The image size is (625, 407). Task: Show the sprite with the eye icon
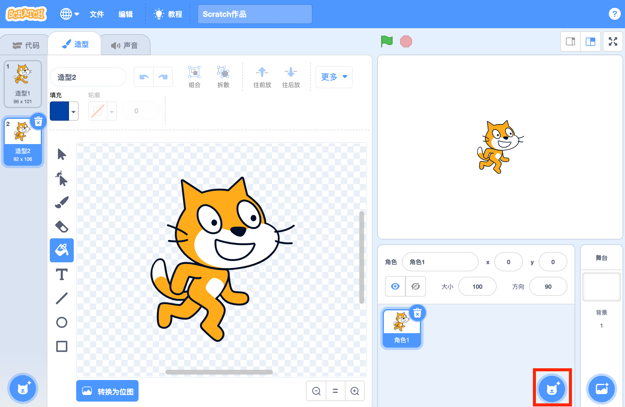coord(395,286)
